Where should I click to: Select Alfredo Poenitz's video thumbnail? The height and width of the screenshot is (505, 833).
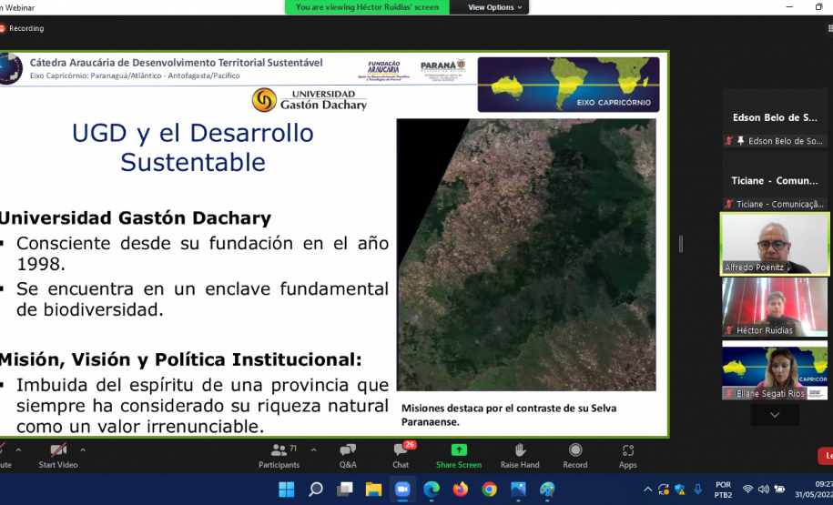coord(775,243)
